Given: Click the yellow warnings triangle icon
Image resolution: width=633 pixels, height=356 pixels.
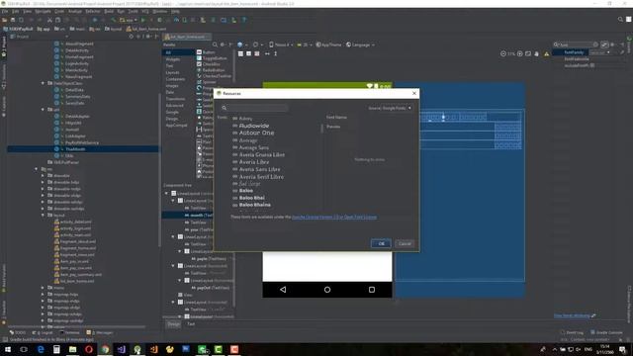Looking at the screenshot, I should coord(547,53).
